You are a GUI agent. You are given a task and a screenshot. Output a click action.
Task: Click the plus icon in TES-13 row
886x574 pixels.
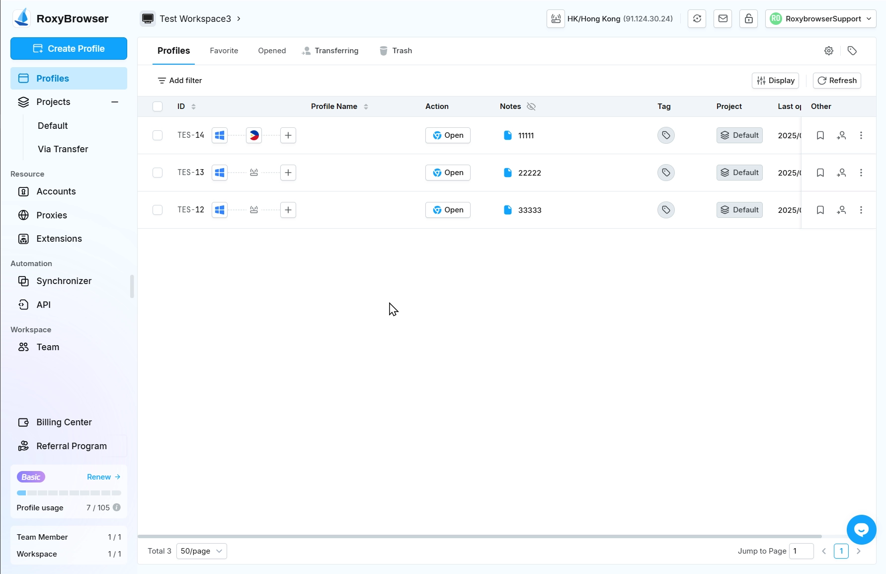(288, 173)
